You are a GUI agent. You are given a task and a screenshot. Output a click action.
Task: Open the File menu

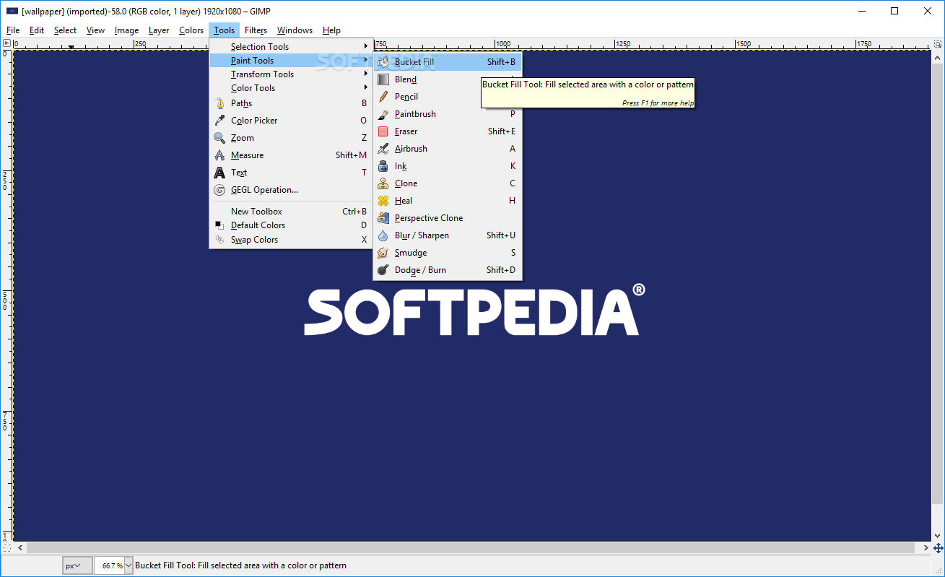[13, 30]
